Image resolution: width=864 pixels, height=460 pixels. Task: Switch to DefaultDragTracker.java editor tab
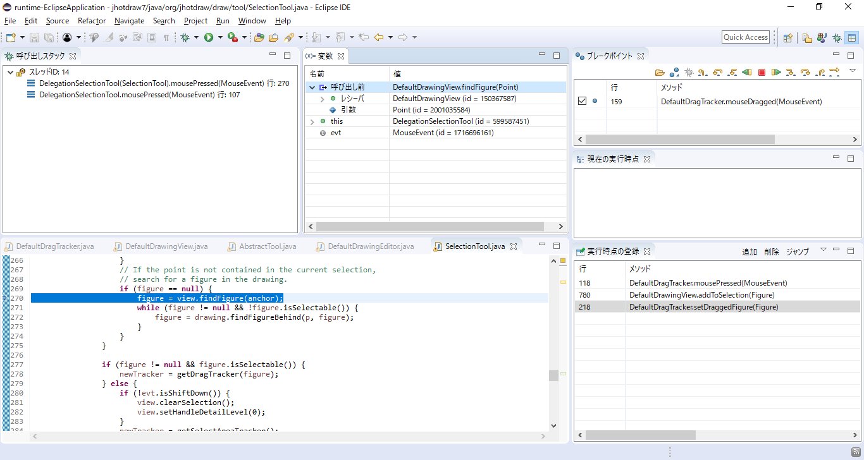coord(49,246)
